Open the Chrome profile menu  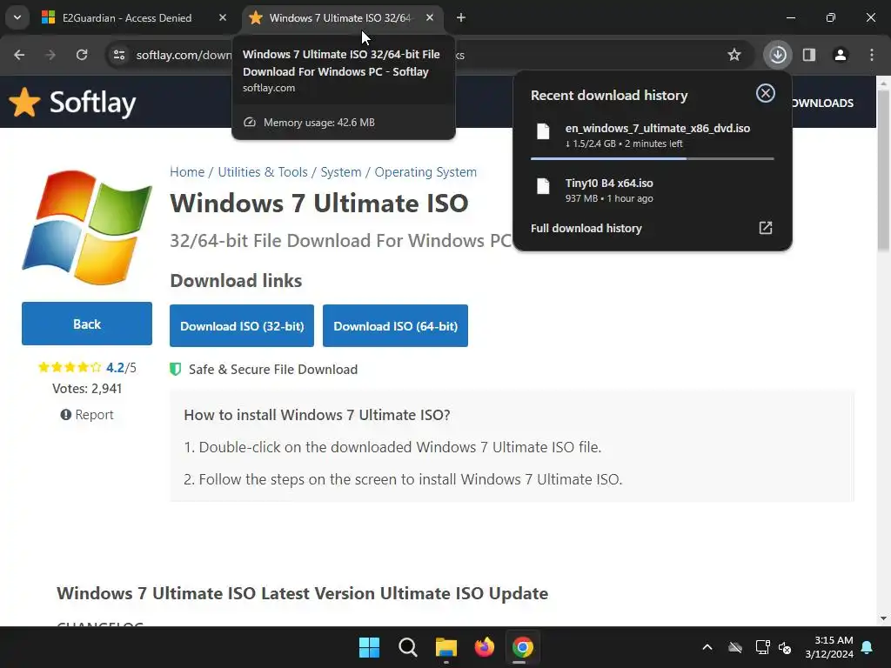coord(841,55)
